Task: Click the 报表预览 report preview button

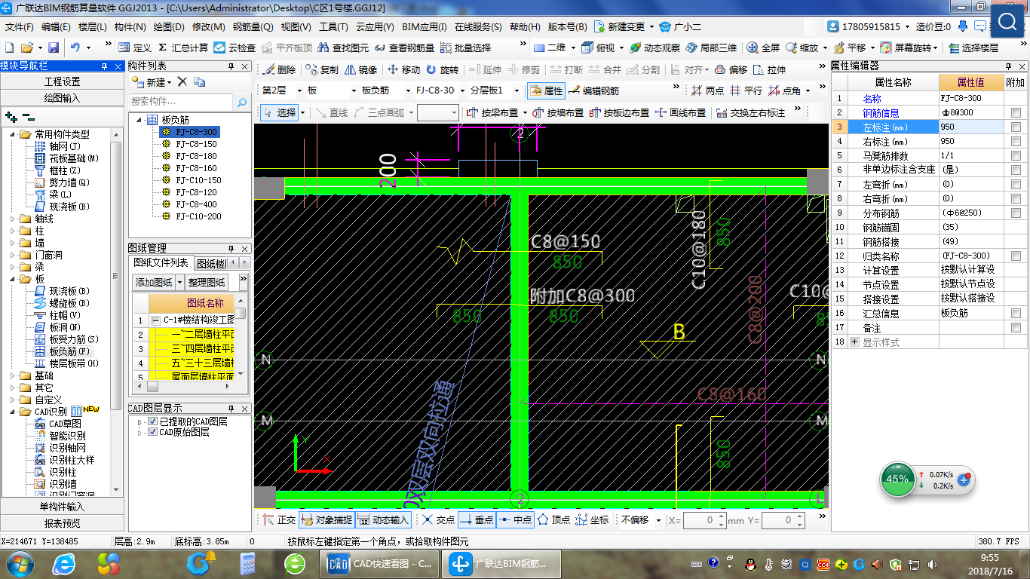Action: tap(61, 522)
